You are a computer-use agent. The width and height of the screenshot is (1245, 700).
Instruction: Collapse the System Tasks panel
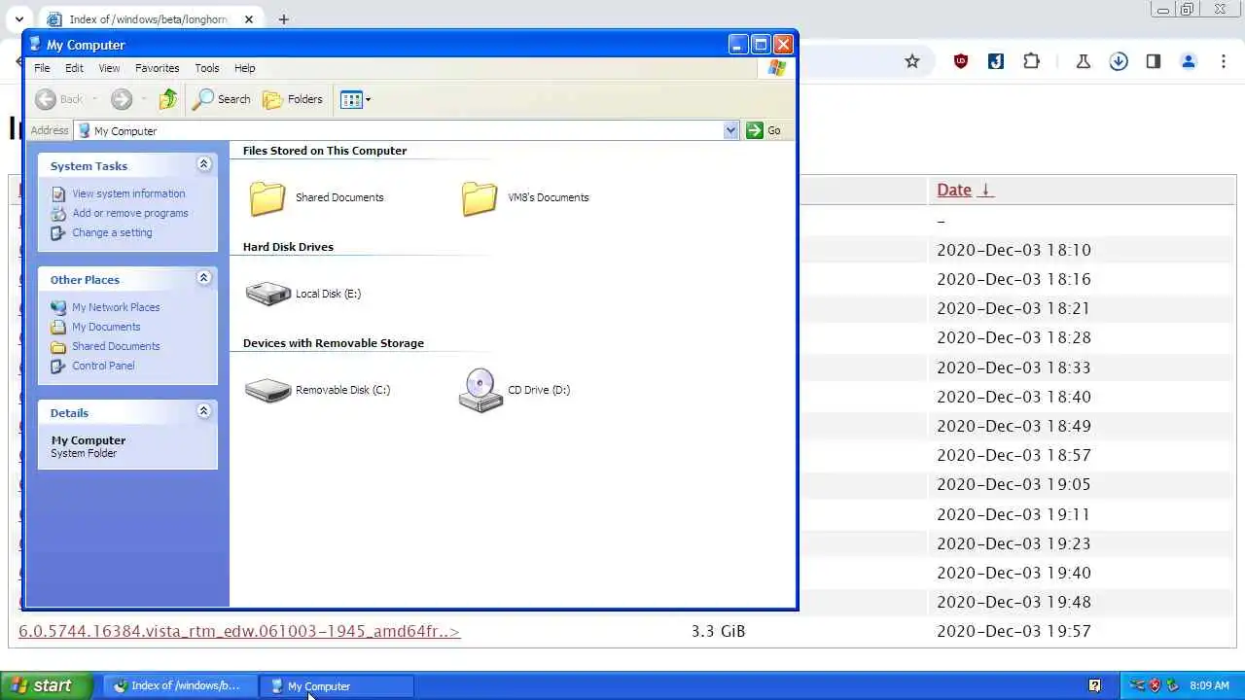[x=203, y=164]
